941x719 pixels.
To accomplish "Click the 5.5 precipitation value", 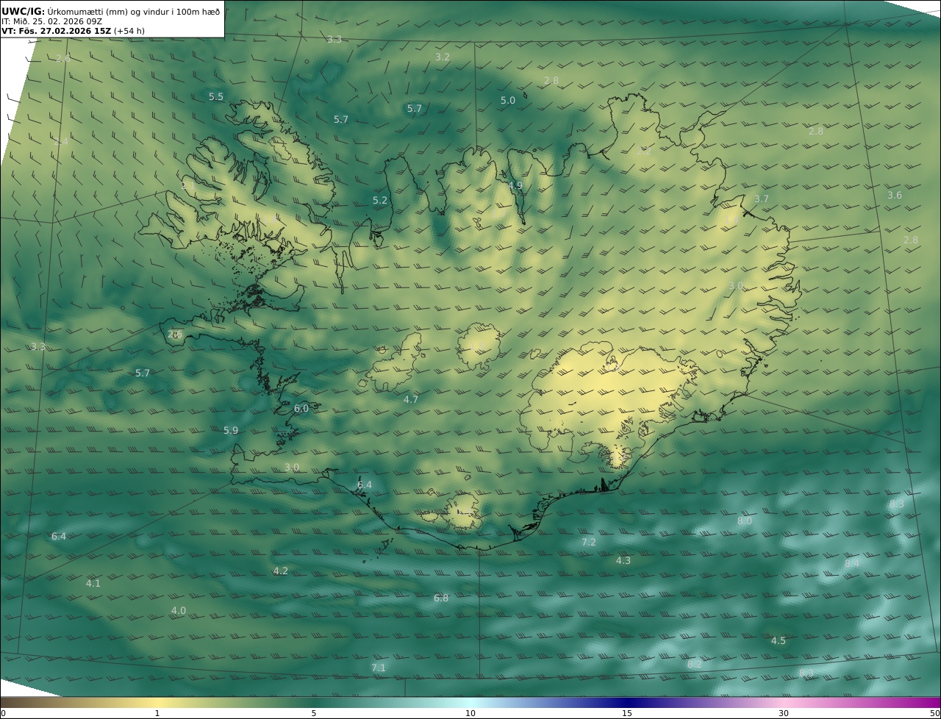I will (216, 96).
